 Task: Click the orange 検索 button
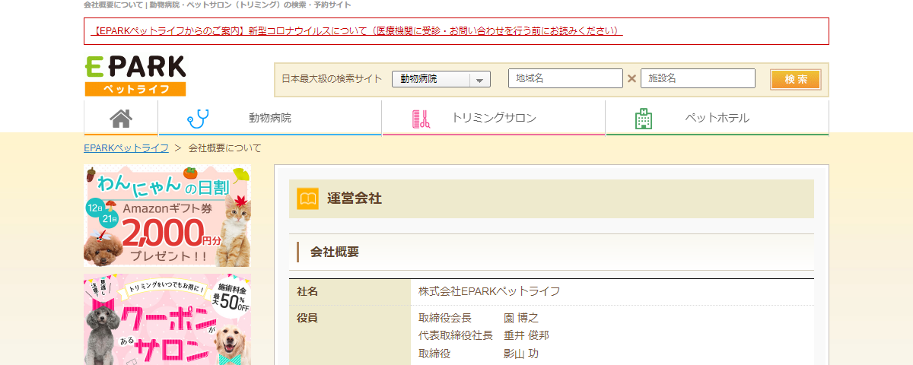(x=795, y=79)
